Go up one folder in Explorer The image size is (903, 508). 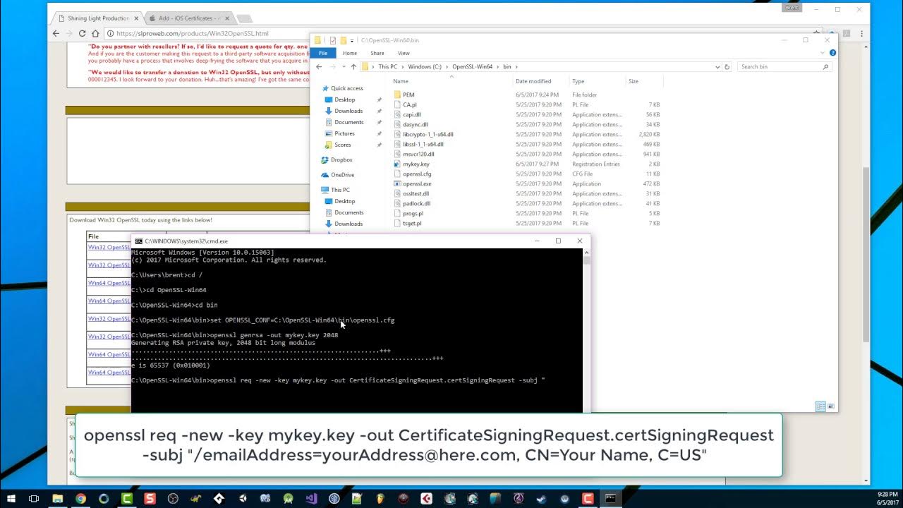[353, 66]
